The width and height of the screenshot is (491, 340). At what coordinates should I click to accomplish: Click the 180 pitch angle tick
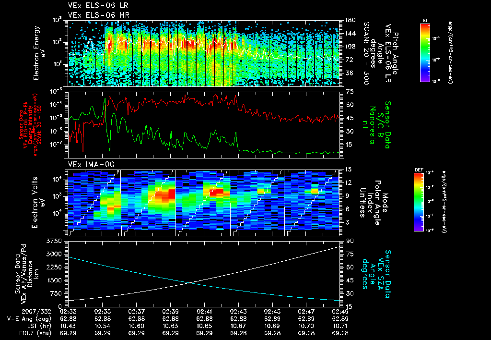(350, 20)
